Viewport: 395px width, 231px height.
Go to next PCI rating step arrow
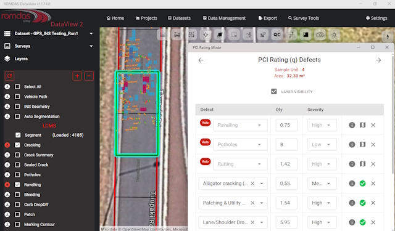[x=378, y=60]
